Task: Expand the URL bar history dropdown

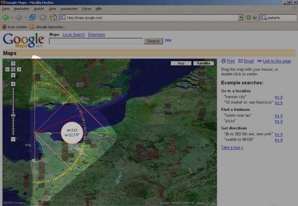Action: 241,17
